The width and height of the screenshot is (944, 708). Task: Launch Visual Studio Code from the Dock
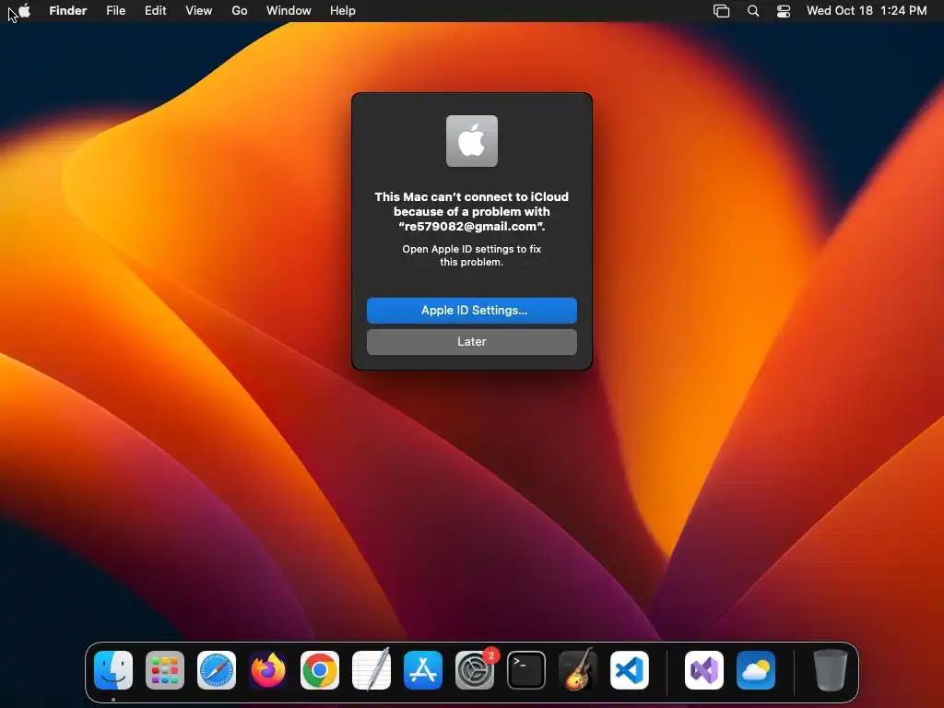point(629,670)
